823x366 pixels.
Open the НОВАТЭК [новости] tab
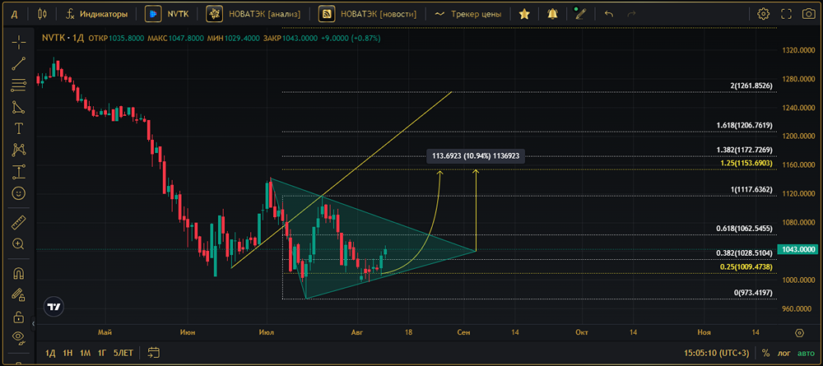(367, 14)
